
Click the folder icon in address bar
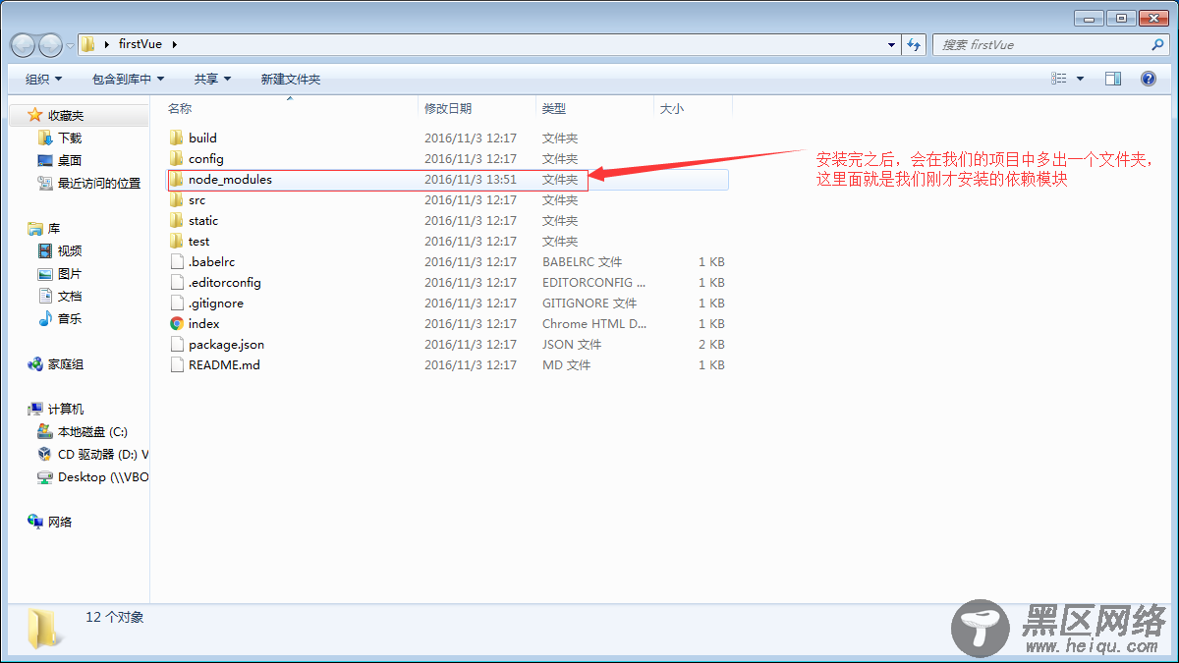point(88,44)
